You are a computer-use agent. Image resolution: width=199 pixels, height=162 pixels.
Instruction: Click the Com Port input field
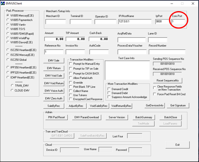point(178,21)
